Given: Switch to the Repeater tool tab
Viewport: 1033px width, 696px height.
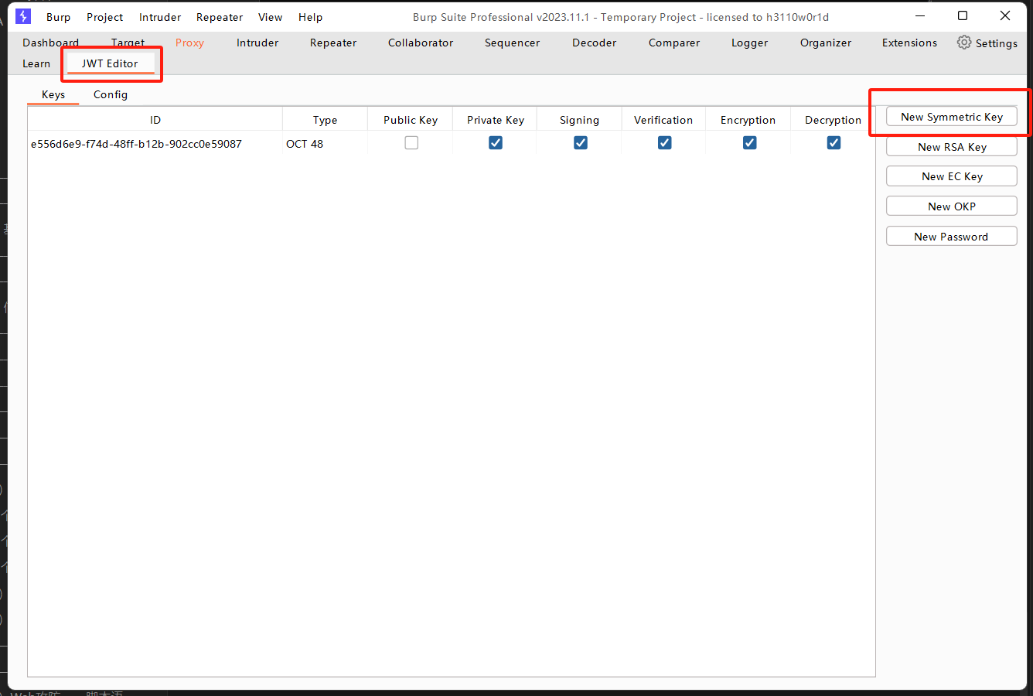Looking at the screenshot, I should pos(333,43).
